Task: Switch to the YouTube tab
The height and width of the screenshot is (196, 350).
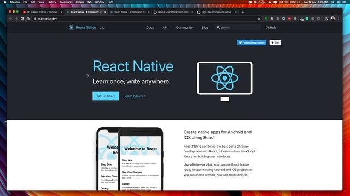Action: coord(42,12)
